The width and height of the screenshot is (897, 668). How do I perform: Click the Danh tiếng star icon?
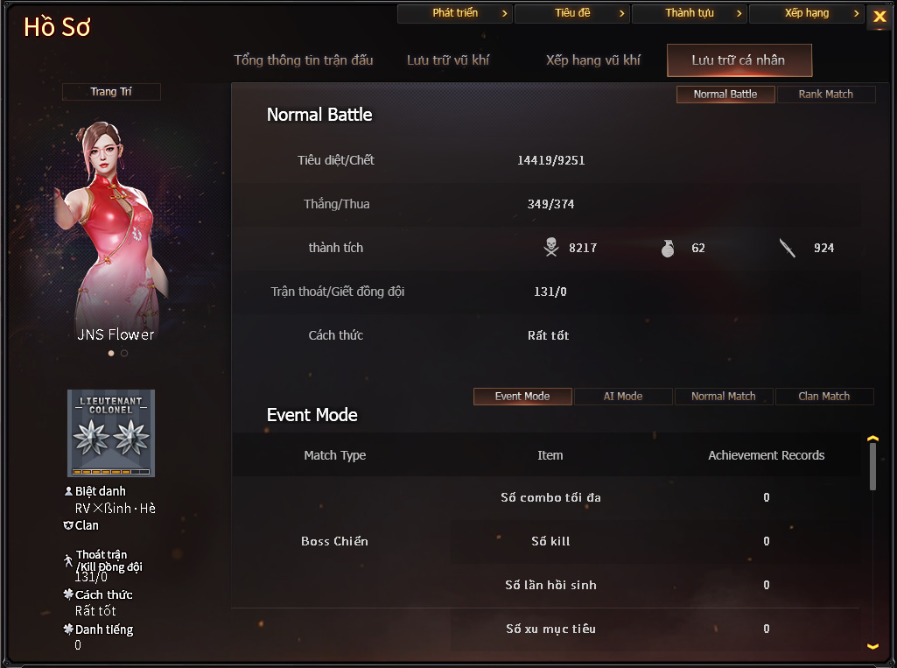pos(68,629)
